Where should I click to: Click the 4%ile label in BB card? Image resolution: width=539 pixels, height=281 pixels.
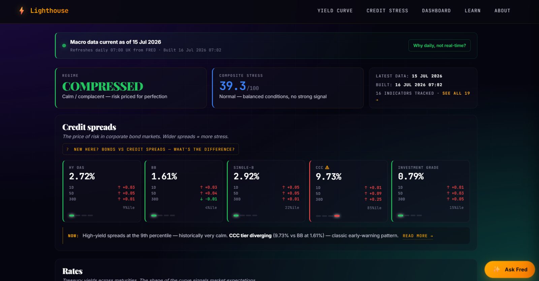click(x=211, y=208)
